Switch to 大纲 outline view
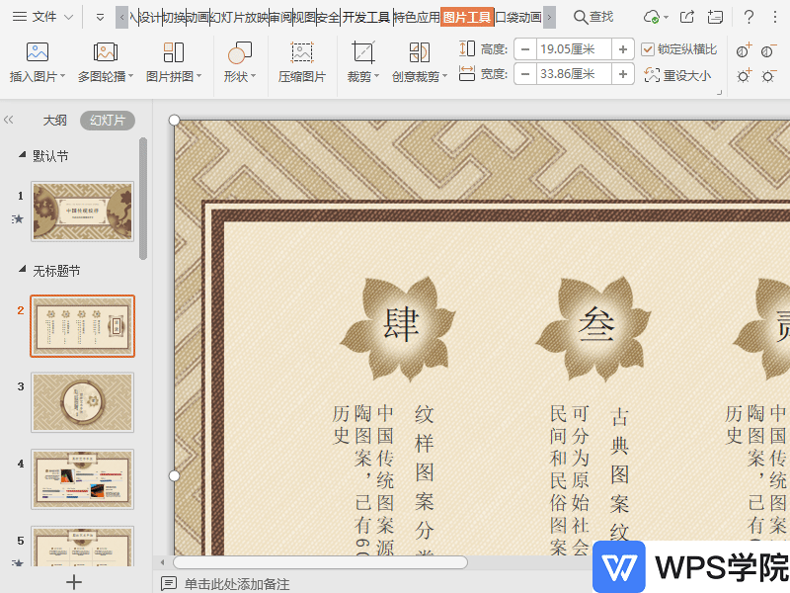790x593 pixels. pyautogui.click(x=55, y=120)
